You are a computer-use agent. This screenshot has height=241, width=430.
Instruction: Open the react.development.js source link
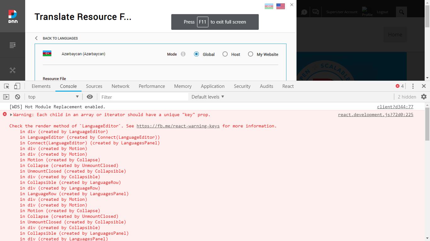375,115
